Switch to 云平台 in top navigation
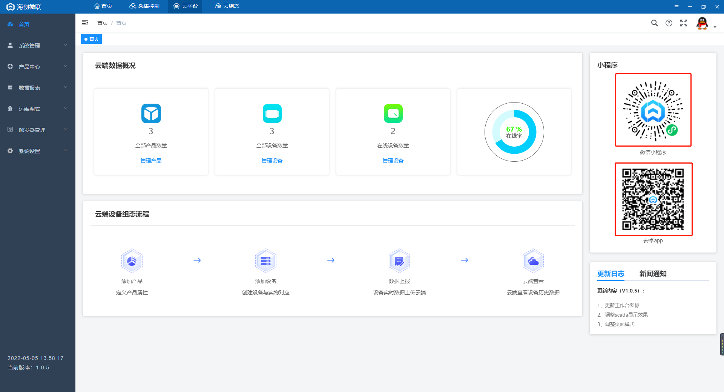724x392 pixels. pos(185,6)
